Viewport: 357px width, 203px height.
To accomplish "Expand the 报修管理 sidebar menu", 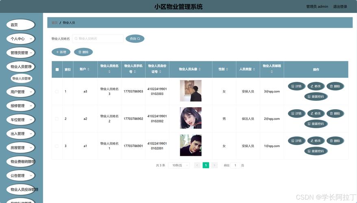I will 20,106.
